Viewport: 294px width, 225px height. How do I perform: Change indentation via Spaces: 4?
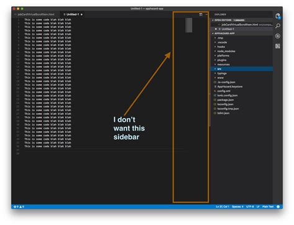238,206
